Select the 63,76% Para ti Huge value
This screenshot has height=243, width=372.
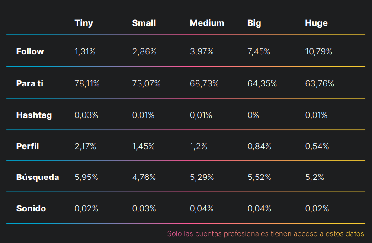pos(319,83)
